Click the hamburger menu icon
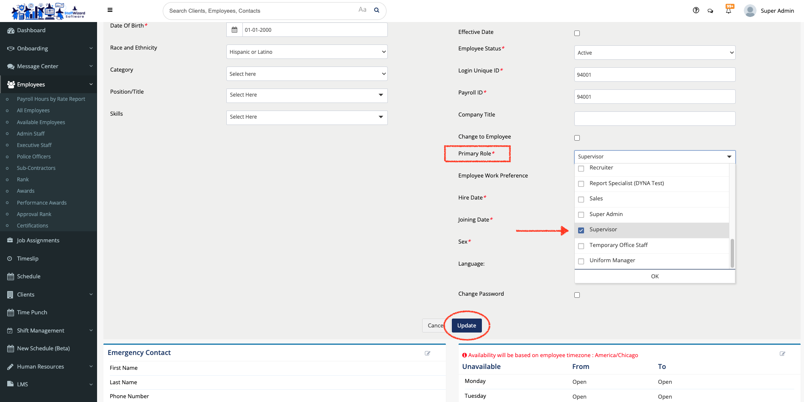 tap(110, 10)
